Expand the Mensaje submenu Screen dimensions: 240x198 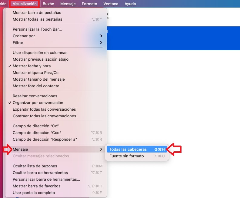click(x=56, y=149)
